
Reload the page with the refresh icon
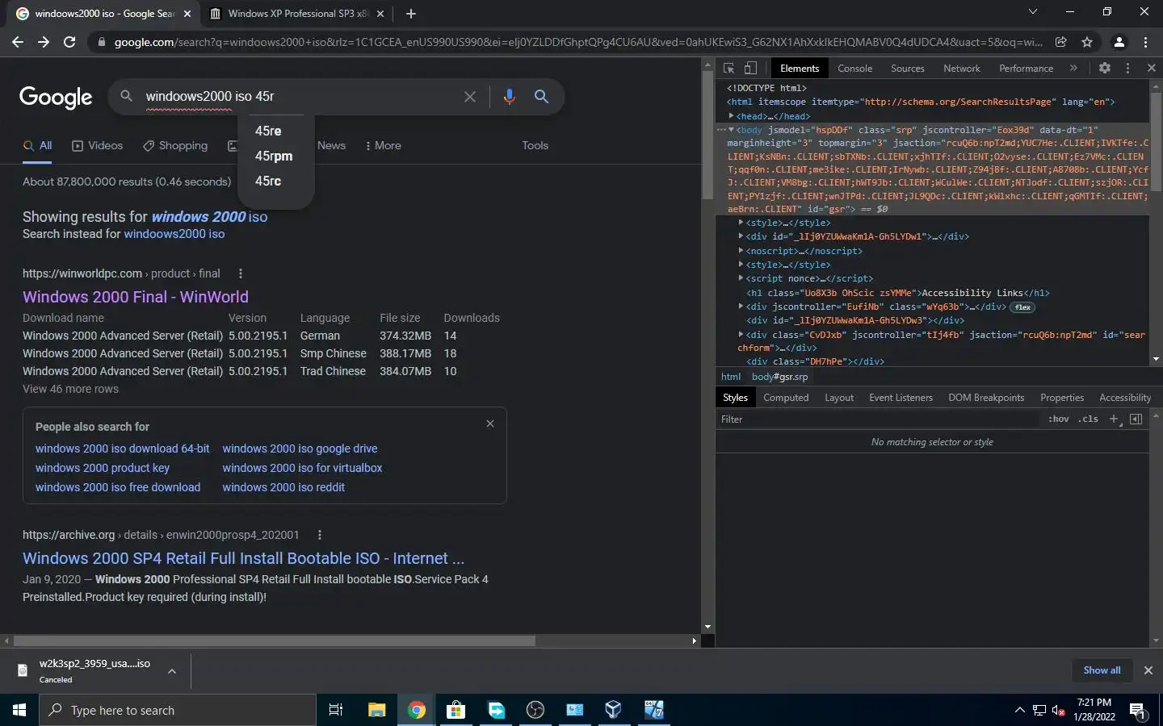pyautogui.click(x=69, y=42)
